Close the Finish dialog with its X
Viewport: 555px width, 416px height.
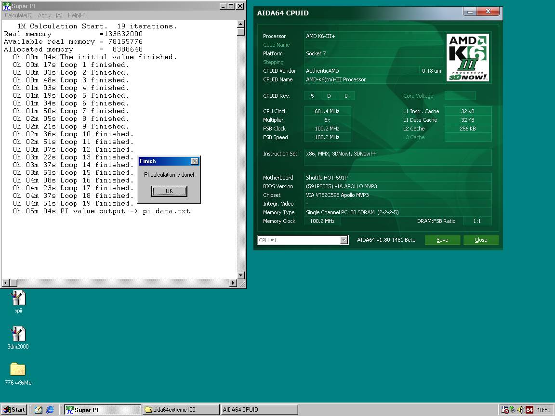[194, 161]
